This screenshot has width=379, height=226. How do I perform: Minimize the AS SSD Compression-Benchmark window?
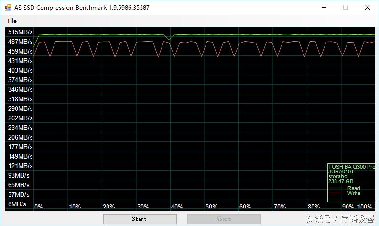(x=324, y=7)
